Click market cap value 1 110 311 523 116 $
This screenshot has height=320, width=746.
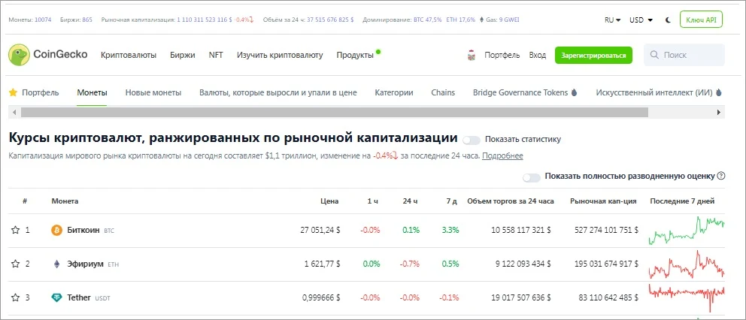click(x=205, y=20)
